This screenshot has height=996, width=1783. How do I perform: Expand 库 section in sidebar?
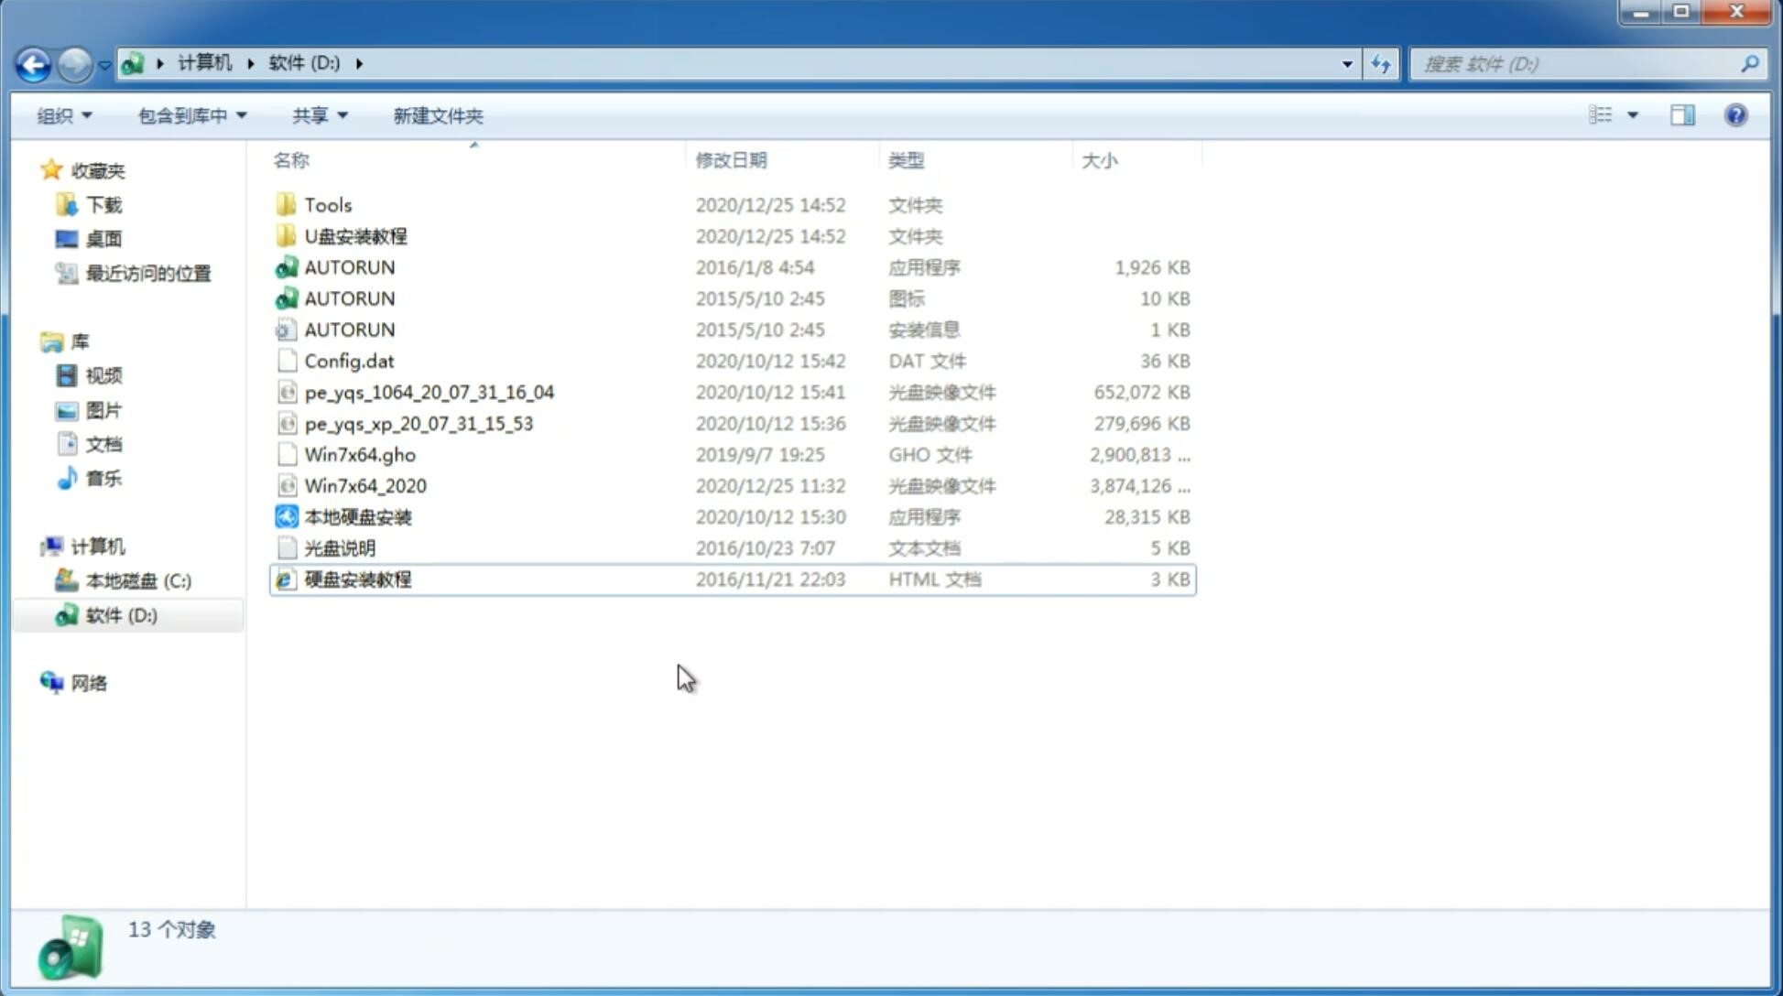click(x=32, y=341)
